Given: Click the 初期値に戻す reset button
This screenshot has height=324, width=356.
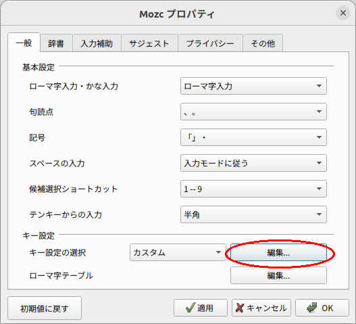Looking at the screenshot, I should (45, 308).
